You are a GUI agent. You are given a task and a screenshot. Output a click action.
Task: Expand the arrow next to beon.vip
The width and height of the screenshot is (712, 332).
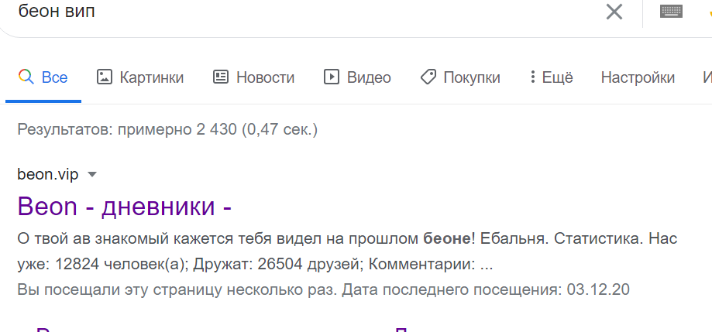[92, 175]
